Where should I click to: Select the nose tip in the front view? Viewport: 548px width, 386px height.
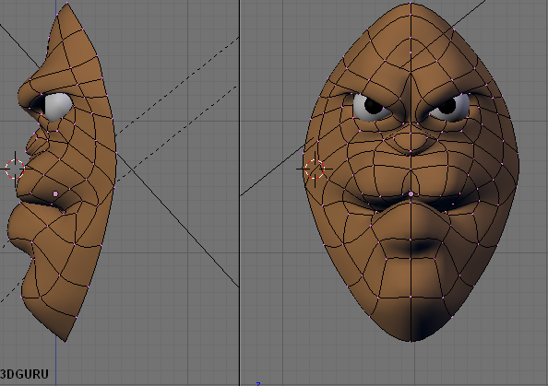pyautogui.click(x=411, y=143)
